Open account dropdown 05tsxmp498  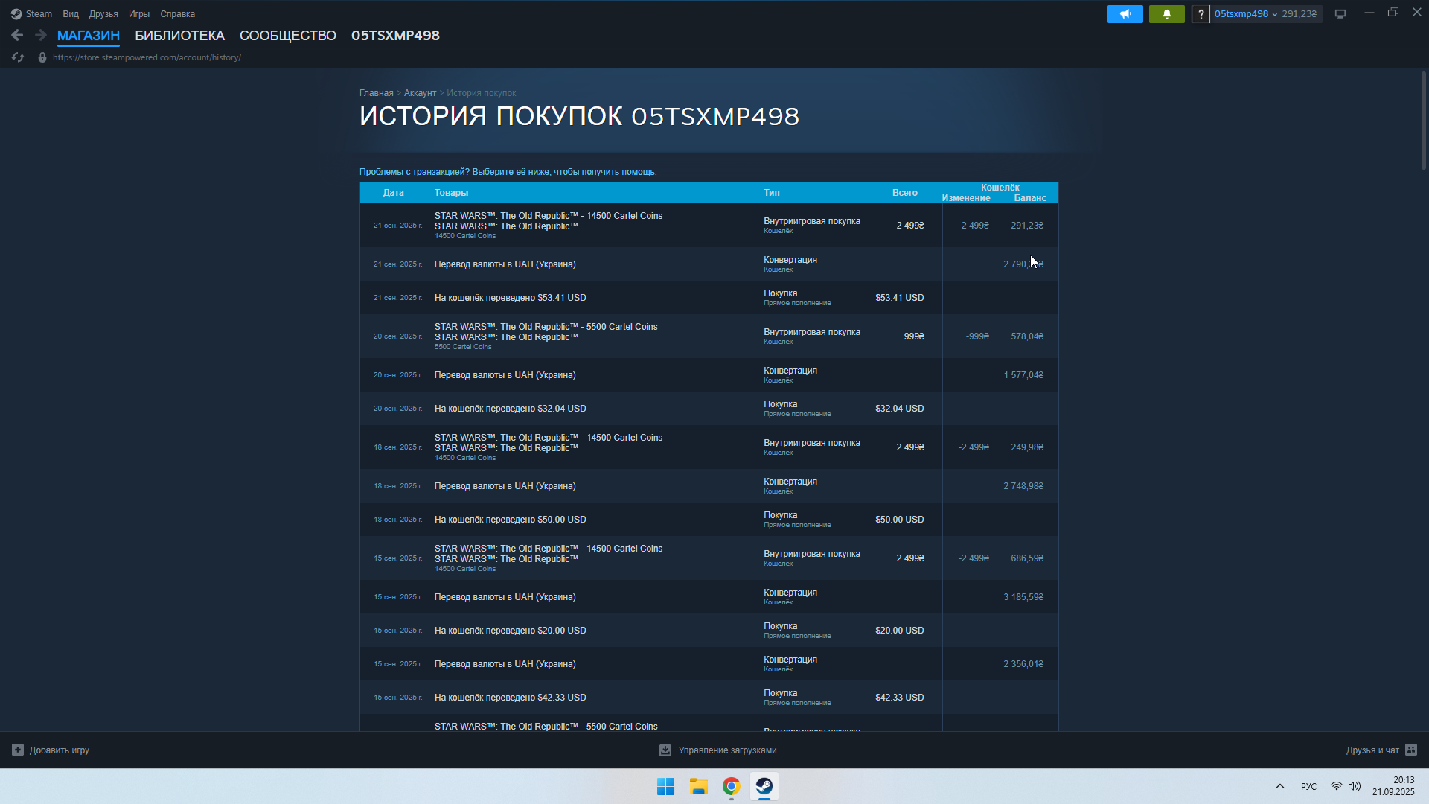[x=1245, y=14]
